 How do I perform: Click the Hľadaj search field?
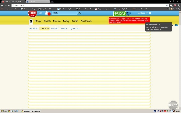coord(64,13)
